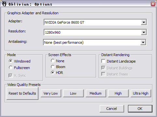Confirm settings with the OK button

(140, 109)
